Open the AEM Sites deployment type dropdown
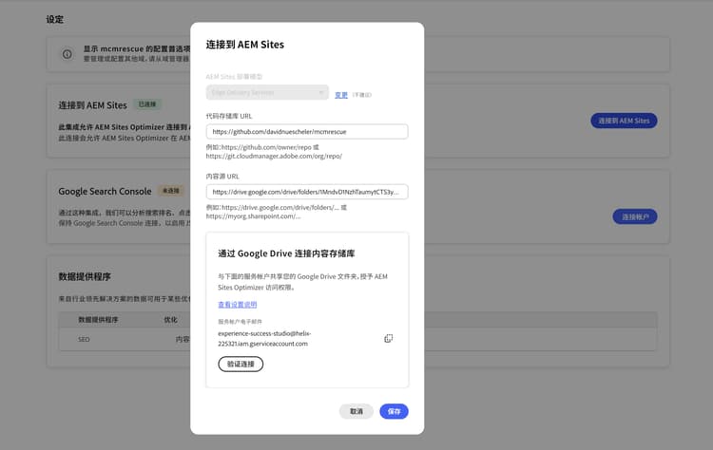 (x=267, y=92)
